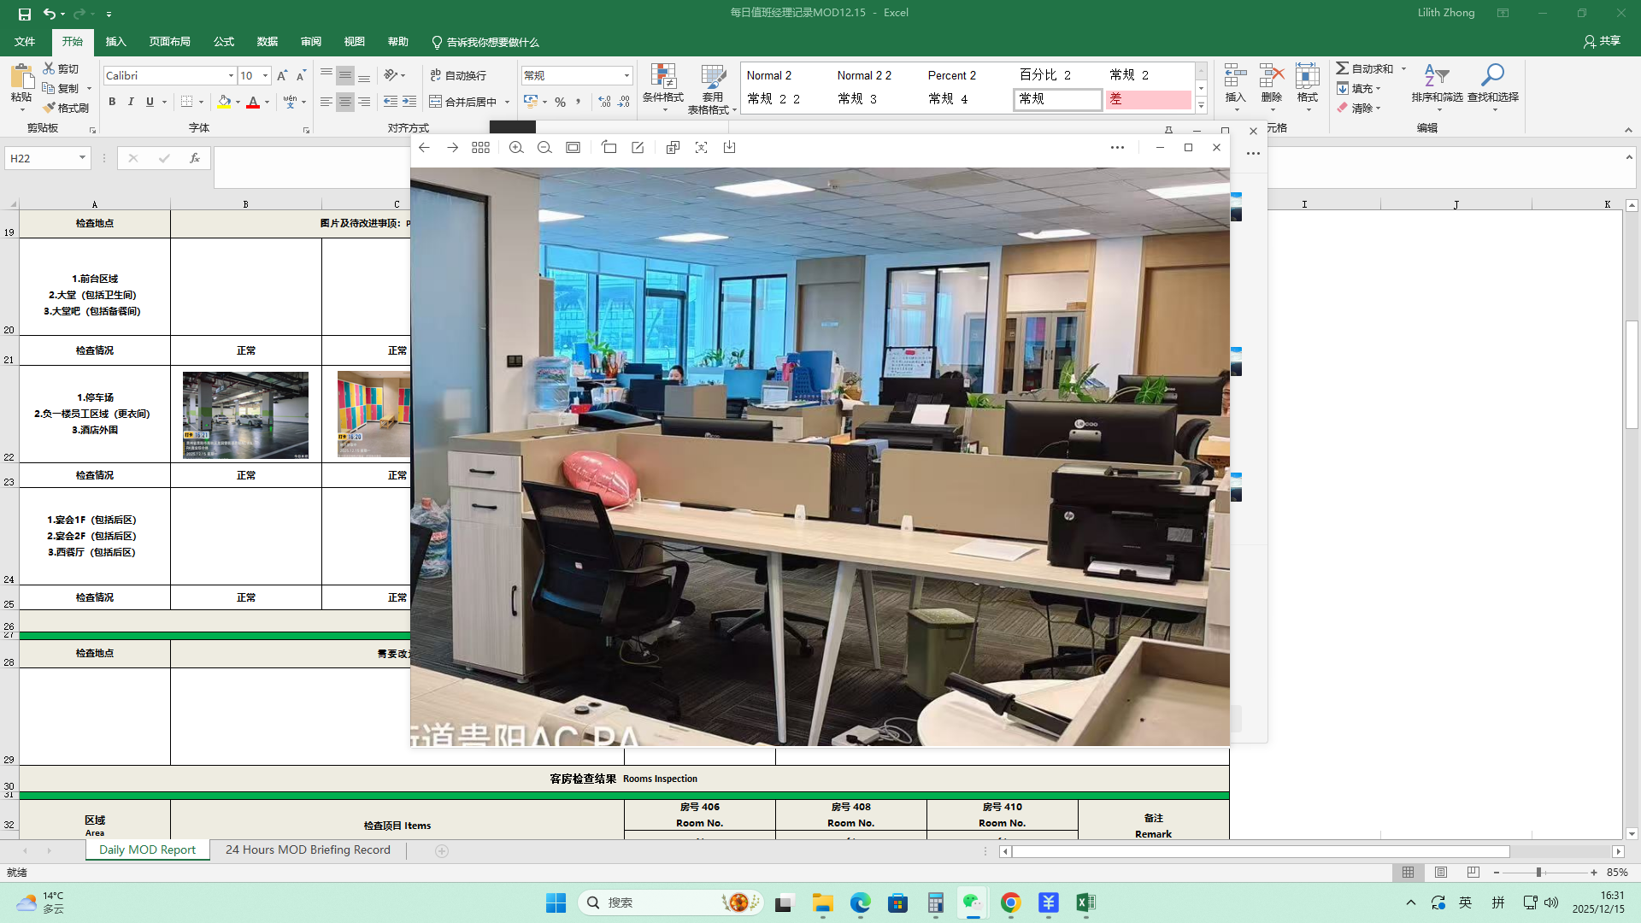Switch to 24 Hours MOD Briefing Record sheet
The image size is (1641, 923).
click(308, 850)
